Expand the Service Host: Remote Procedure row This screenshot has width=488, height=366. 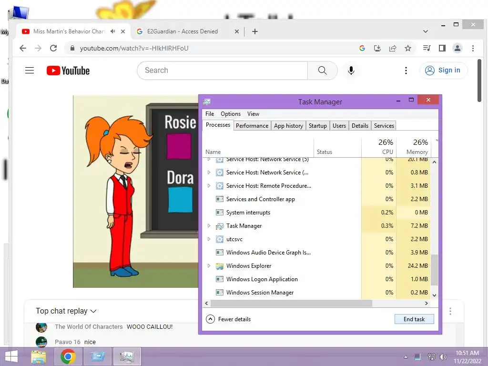point(209,186)
